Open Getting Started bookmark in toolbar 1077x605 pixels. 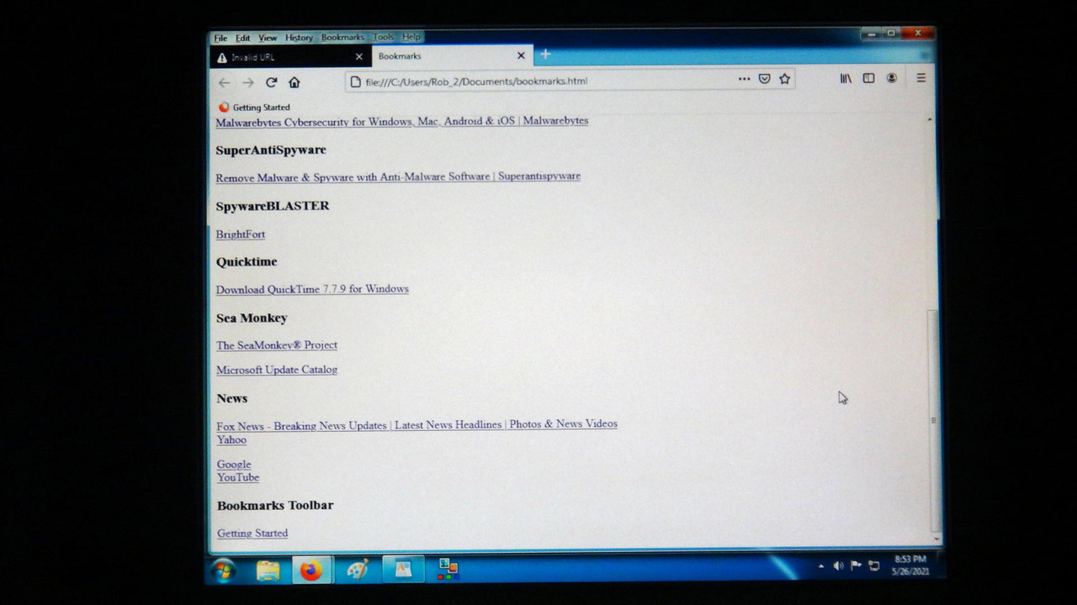(x=254, y=108)
